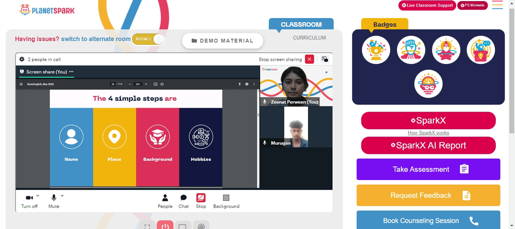Click the PlanetSpark logo

[47, 10]
